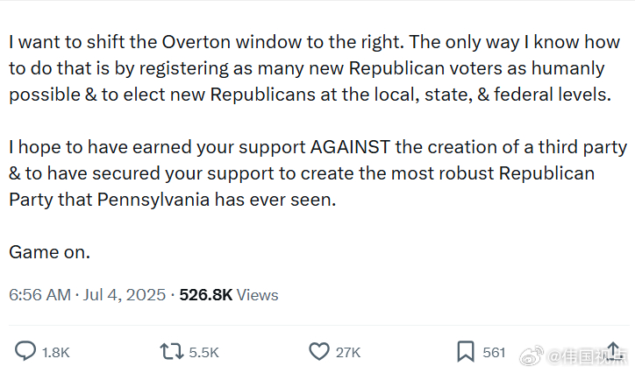View the 526.8K Views analytics

pos(229,294)
